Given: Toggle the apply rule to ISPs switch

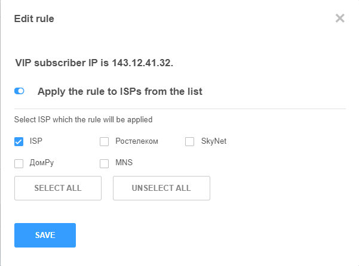Looking at the screenshot, I should tap(19, 91).
